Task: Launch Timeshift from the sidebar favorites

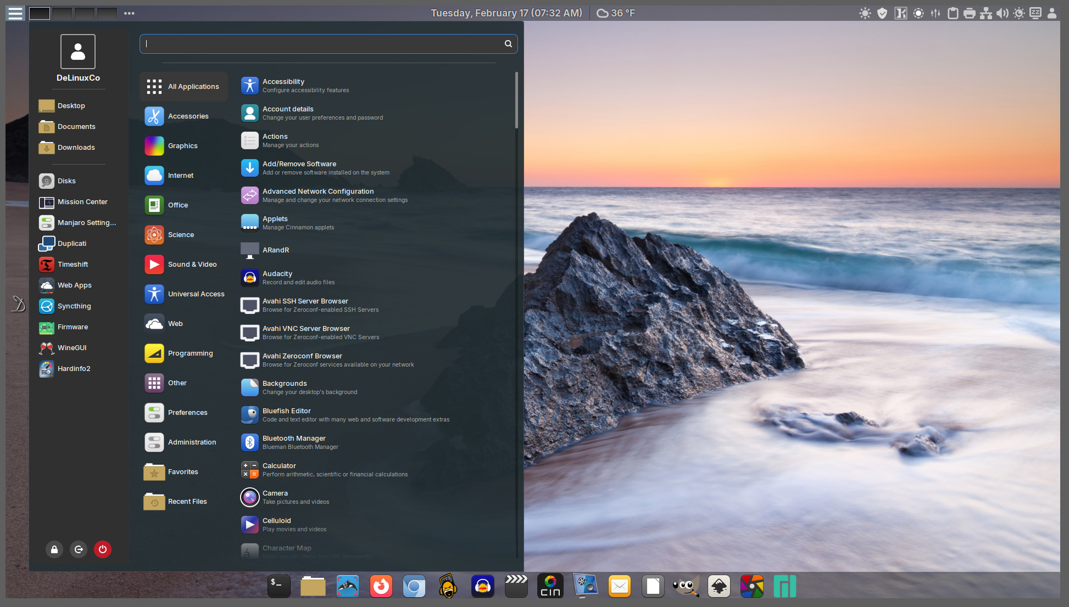Action: pyautogui.click(x=73, y=265)
